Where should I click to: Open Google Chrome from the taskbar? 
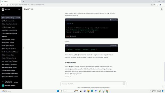coord(107,91)
